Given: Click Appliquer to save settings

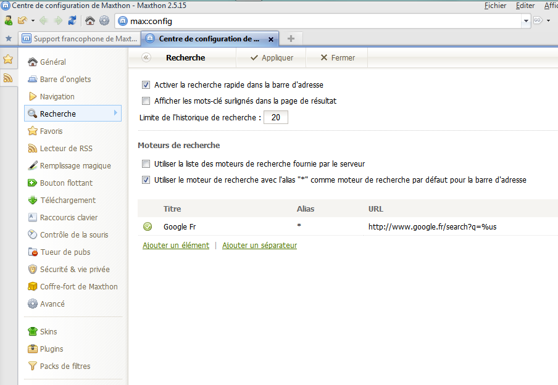Looking at the screenshot, I should click(272, 57).
